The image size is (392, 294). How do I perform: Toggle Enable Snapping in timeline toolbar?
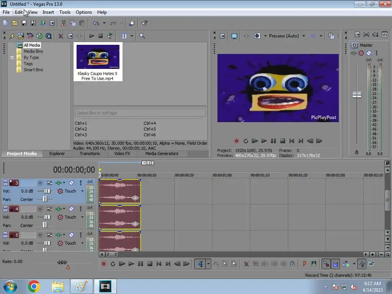coord(326,264)
